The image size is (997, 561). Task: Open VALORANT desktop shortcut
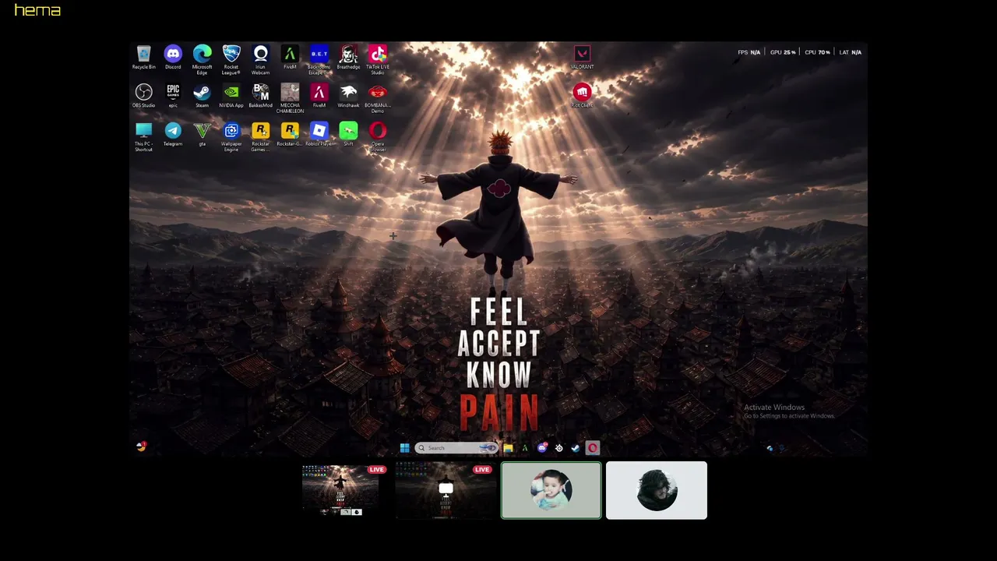(x=582, y=57)
